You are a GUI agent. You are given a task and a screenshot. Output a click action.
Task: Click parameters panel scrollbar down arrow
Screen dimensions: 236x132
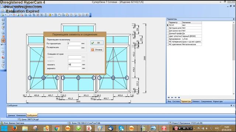[x=233, y=94]
